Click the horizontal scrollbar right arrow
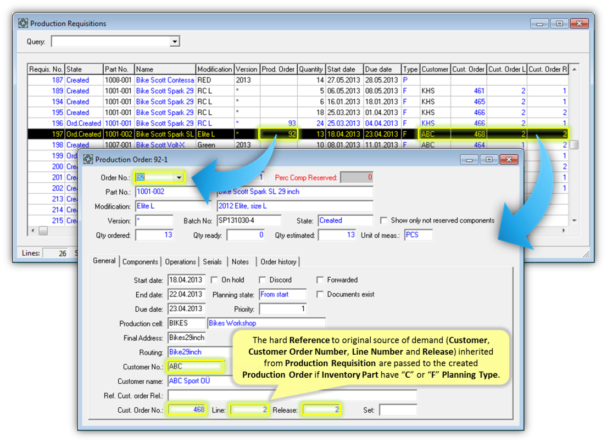This screenshot has height=443, width=607. 564,231
